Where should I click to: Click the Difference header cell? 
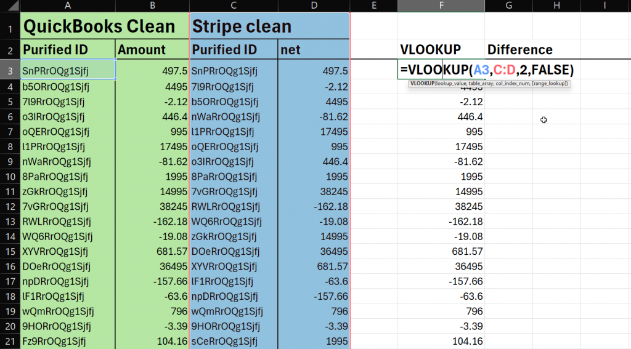coord(519,50)
